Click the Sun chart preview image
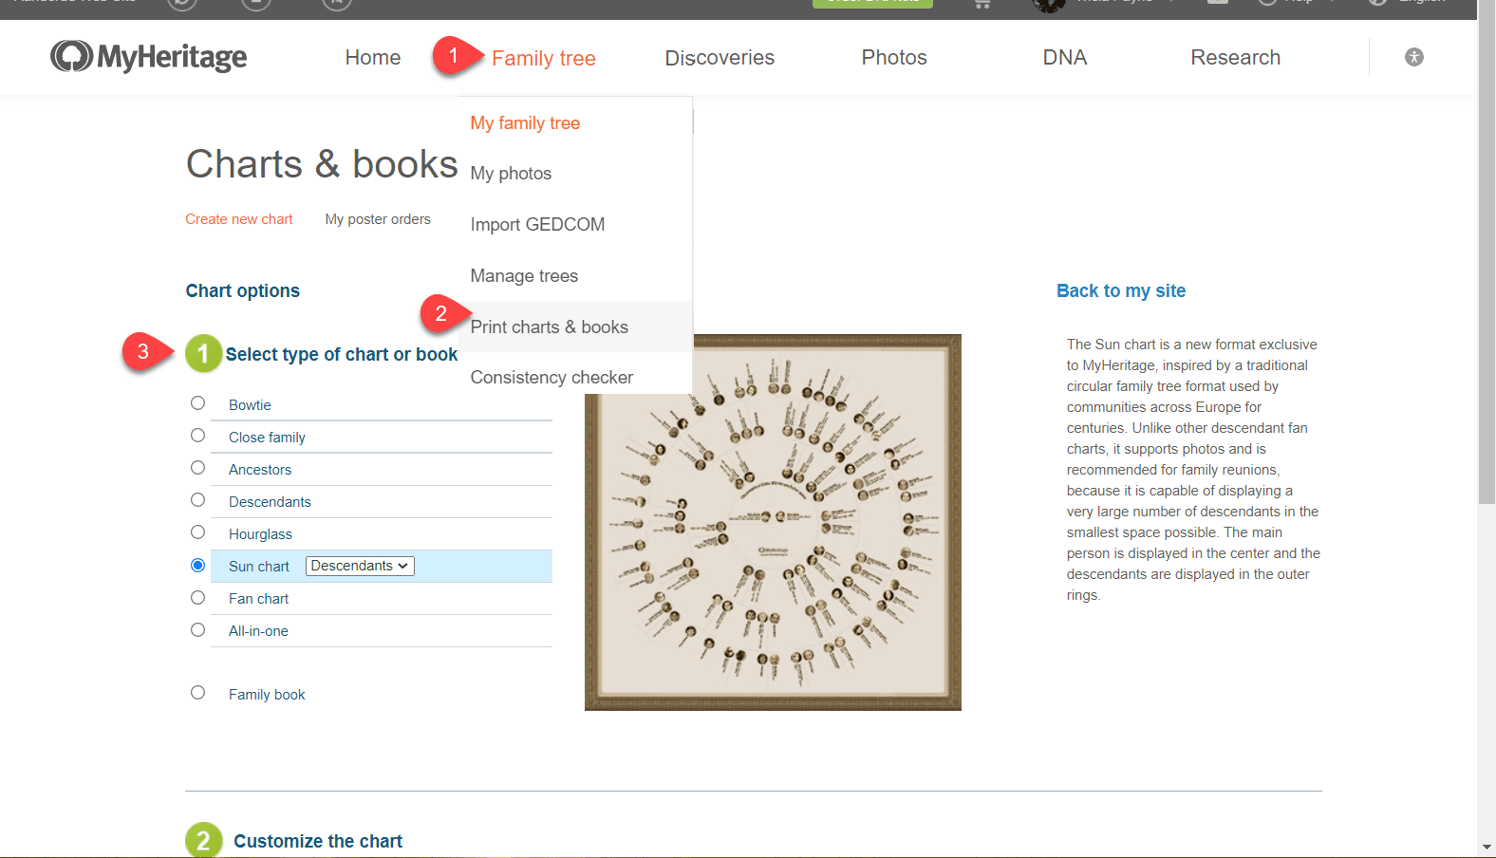Screen dimensions: 1496x858 click(x=773, y=550)
